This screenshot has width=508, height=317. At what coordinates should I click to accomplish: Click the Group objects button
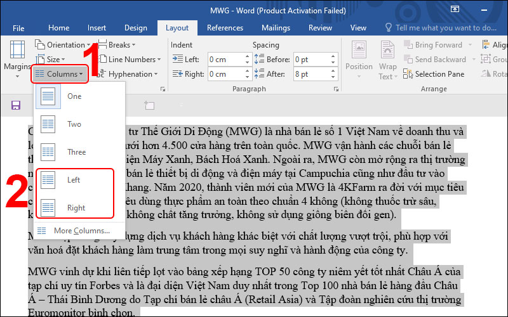[495, 60]
